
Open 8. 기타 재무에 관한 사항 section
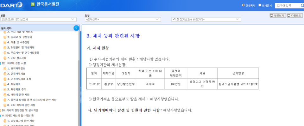point(21,105)
